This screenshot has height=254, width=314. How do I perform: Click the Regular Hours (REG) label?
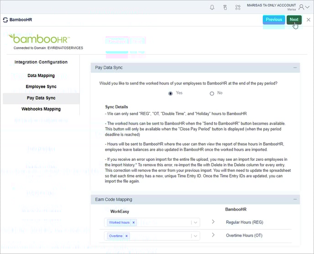coord(245,222)
